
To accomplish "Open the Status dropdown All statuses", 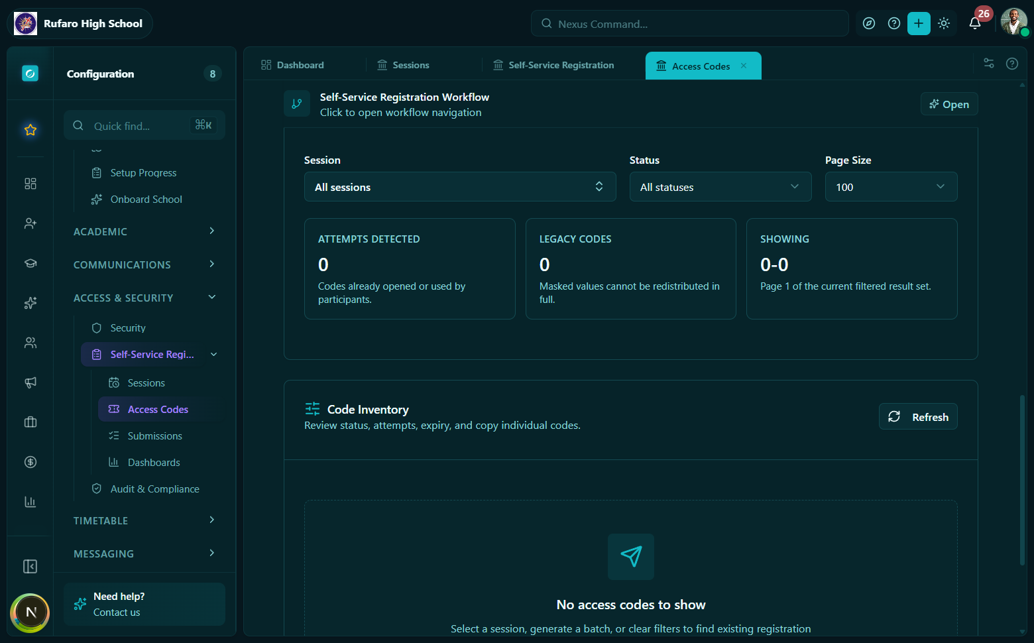I will tap(720, 187).
